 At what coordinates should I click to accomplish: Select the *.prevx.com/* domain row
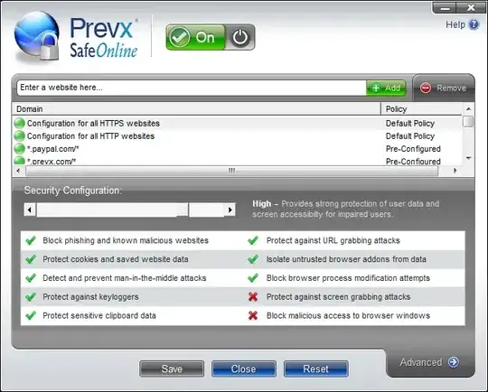[x=237, y=161]
